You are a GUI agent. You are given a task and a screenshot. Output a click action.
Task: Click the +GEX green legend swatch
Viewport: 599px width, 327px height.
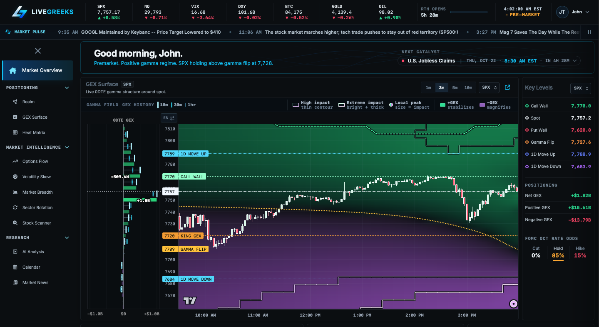443,105
